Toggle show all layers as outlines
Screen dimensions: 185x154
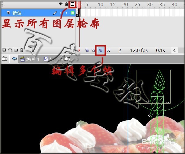(x=72, y=4)
